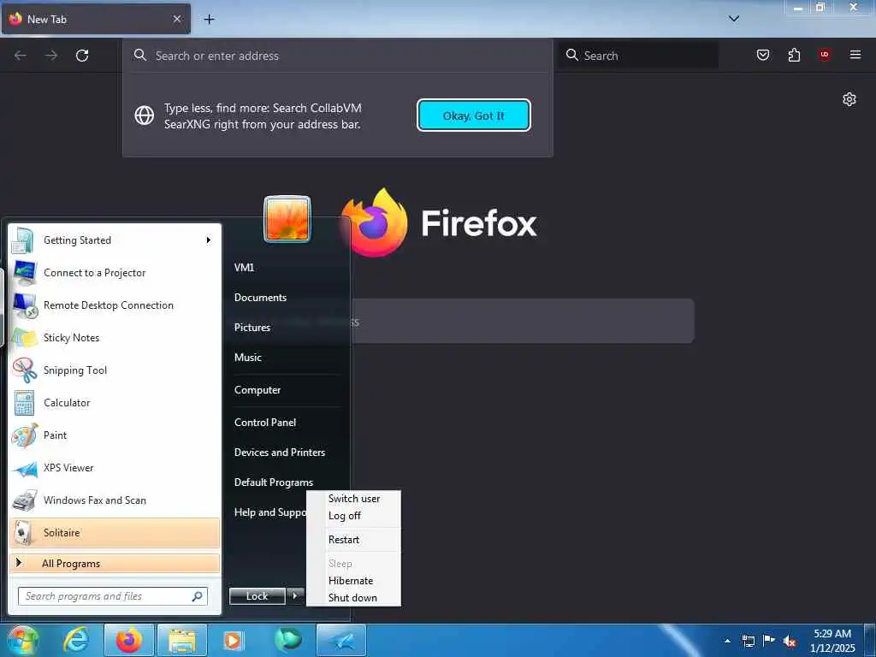Reload the current Firefox page
The height and width of the screenshot is (657, 876).
click(x=82, y=56)
